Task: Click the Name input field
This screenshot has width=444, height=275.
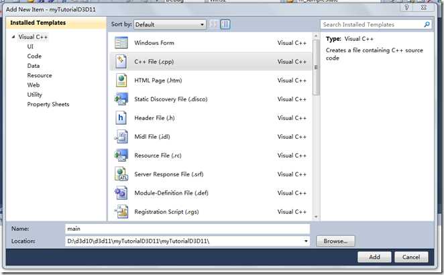Action: tap(187, 229)
